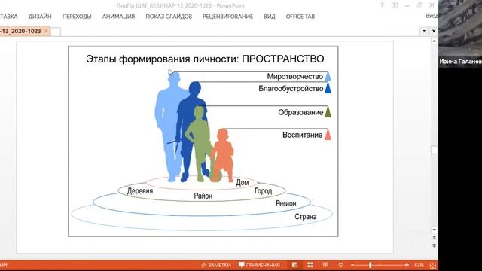The height and width of the screenshot is (271, 482).
Task: Open the ПЕРЕХОДЫ ribbon tab
Action: pyautogui.click(x=77, y=17)
